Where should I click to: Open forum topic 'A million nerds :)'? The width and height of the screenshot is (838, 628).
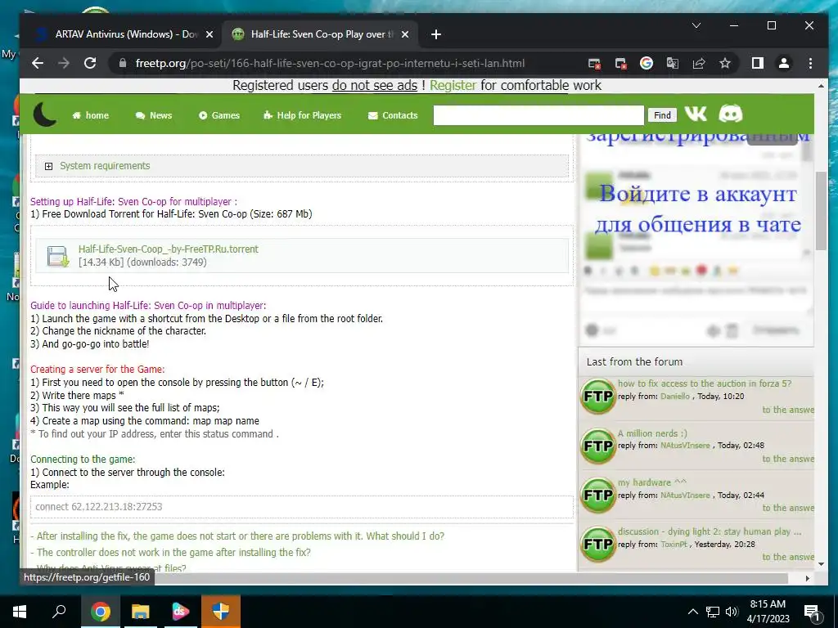pyautogui.click(x=652, y=433)
